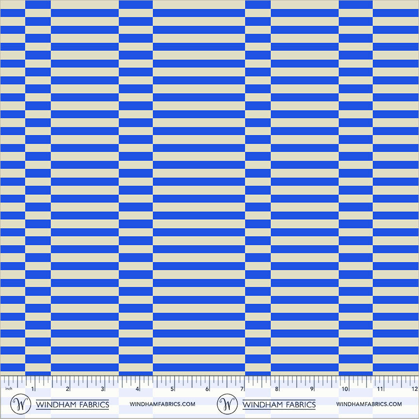Image resolution: width=419 pixels, height=419 pixels.
Task: Click the blue and cream striped fabric swatch
Action: pyautogui.click(x=209, y=187)
